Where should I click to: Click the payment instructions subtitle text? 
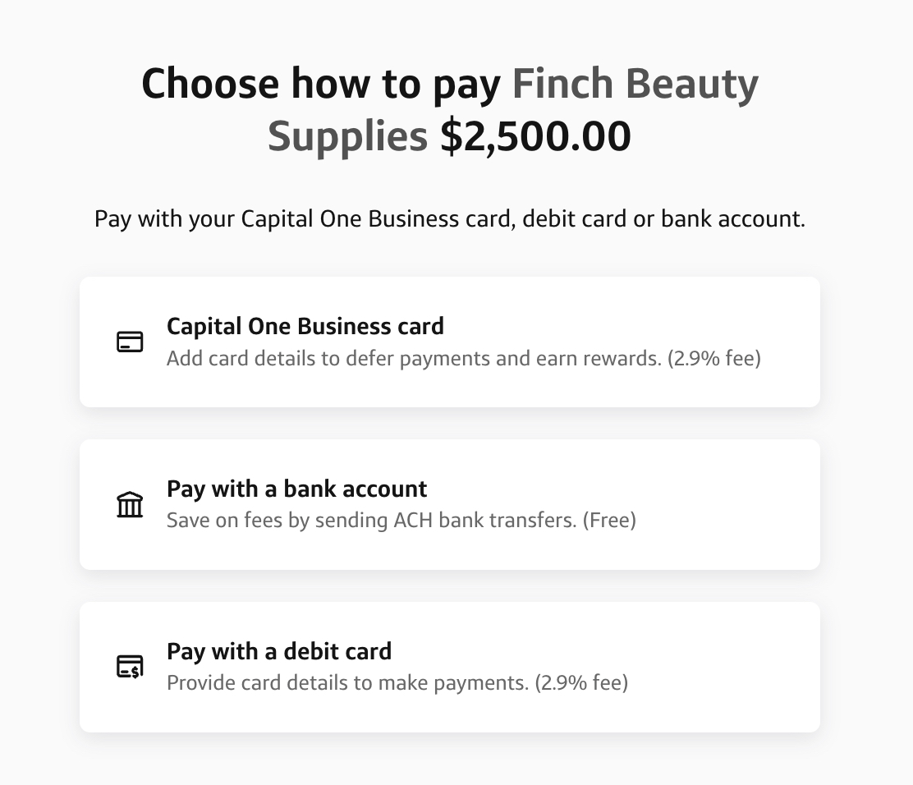pos(450,218)
